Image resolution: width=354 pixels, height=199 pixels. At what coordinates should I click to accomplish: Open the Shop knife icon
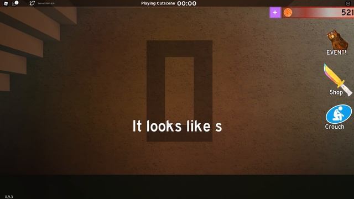tap(337, 80)
